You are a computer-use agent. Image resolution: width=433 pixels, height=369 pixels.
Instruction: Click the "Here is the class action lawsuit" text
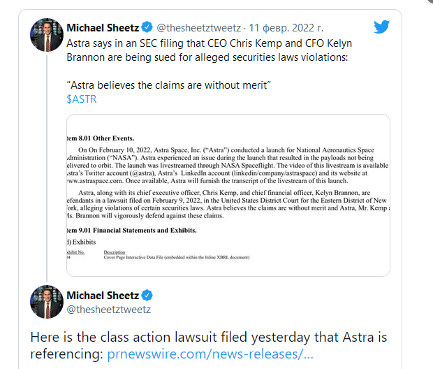(208, 337)
